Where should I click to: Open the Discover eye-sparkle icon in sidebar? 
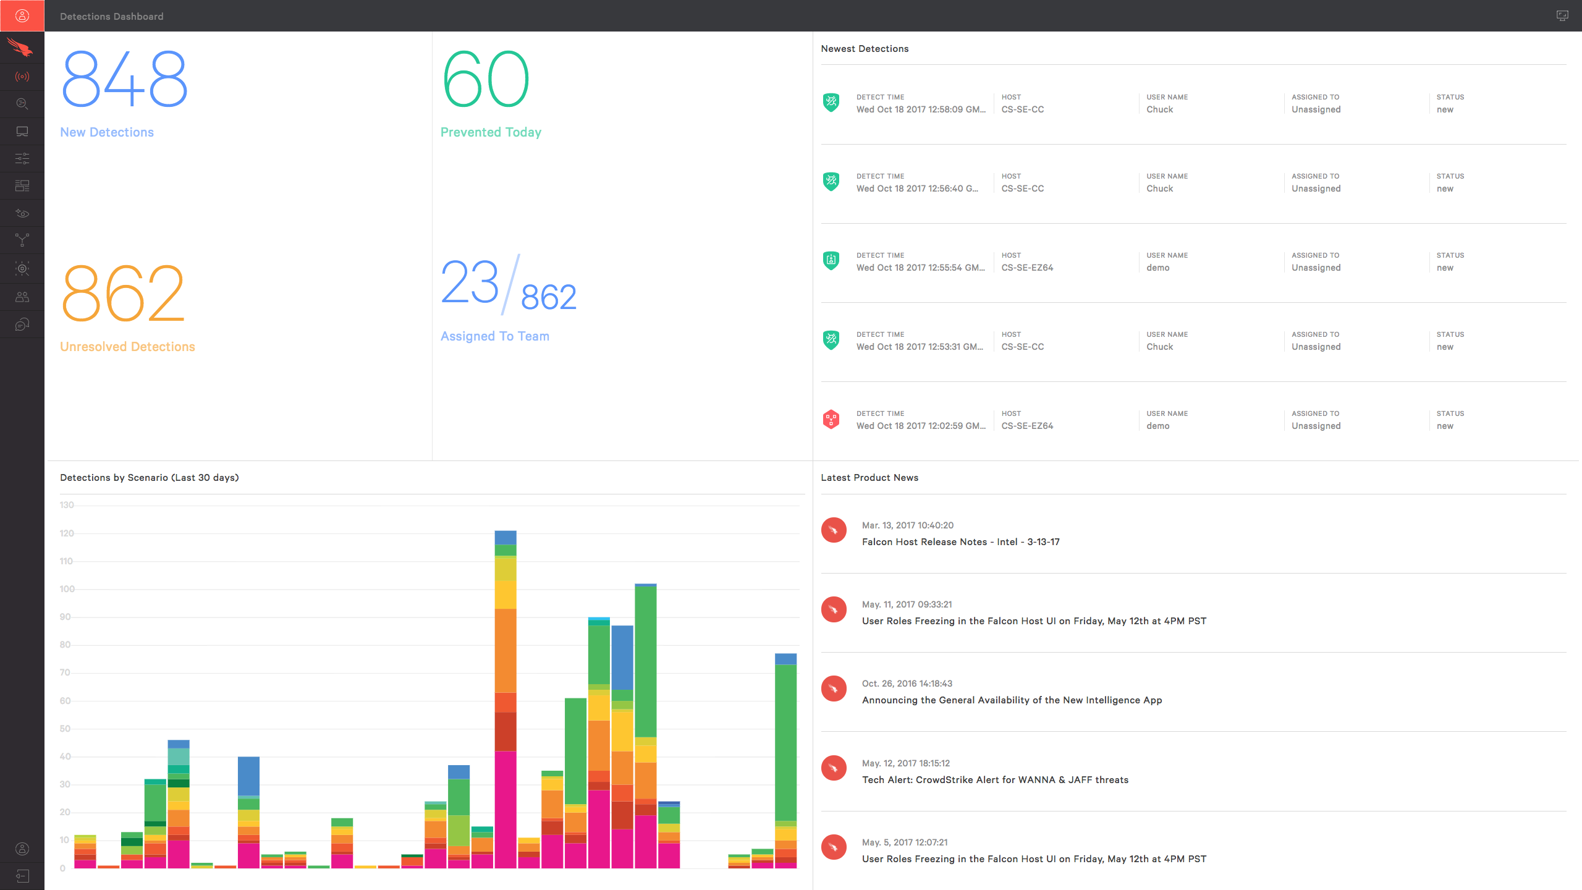coord(22,213)
